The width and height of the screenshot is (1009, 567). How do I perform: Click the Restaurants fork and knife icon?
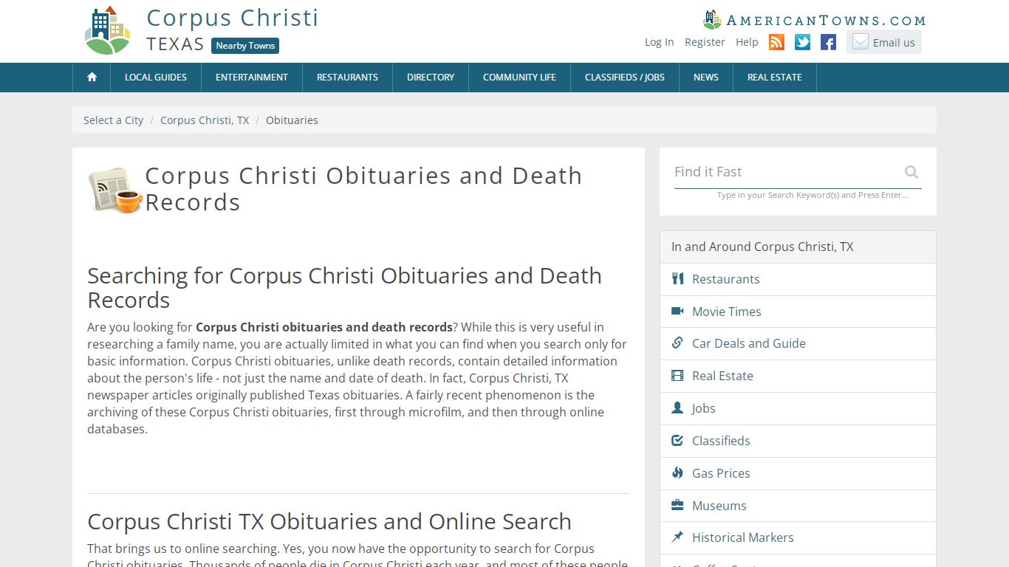coord(677,278)
